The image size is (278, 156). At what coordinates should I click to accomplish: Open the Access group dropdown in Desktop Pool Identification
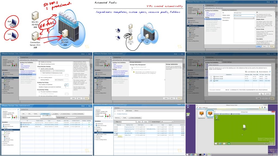244,18
